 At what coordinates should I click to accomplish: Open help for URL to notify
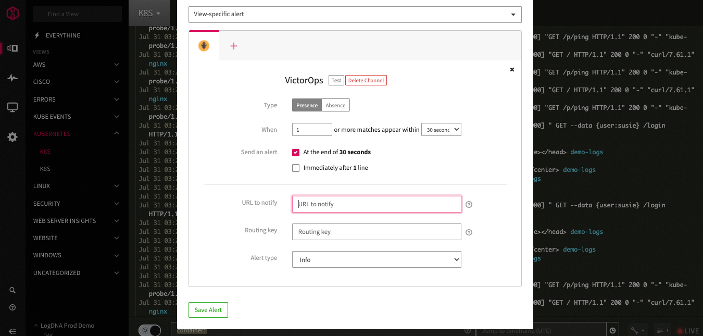click(x=469, y=205)
